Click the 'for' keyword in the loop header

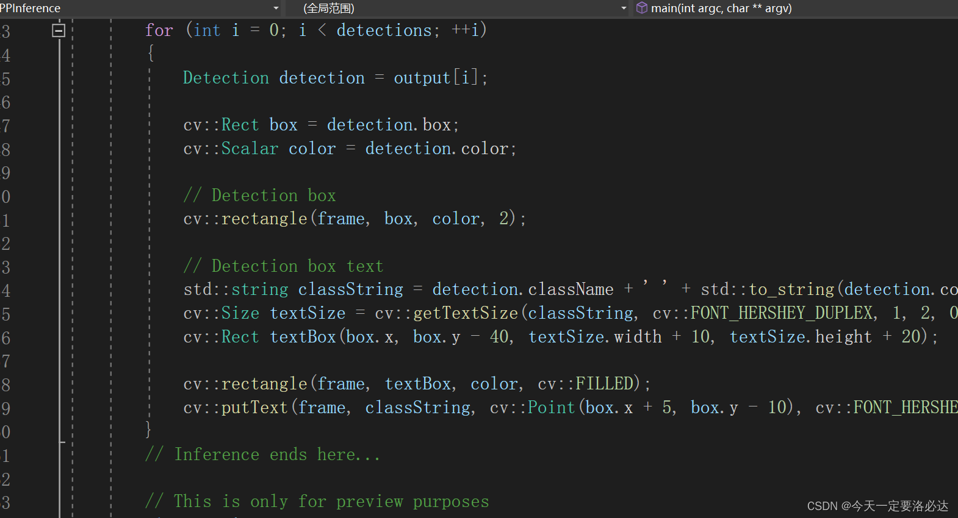coord(159,30)
